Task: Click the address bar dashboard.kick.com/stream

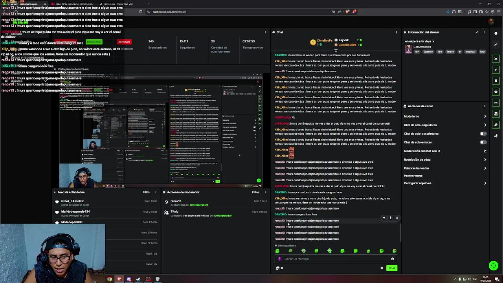Action: pos(169,12)
